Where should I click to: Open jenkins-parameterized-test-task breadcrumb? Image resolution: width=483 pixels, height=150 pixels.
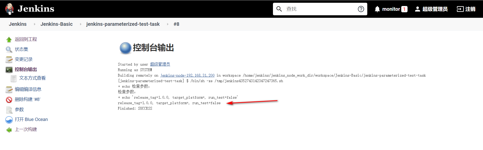pyautogui.click(x=123, y=24)
